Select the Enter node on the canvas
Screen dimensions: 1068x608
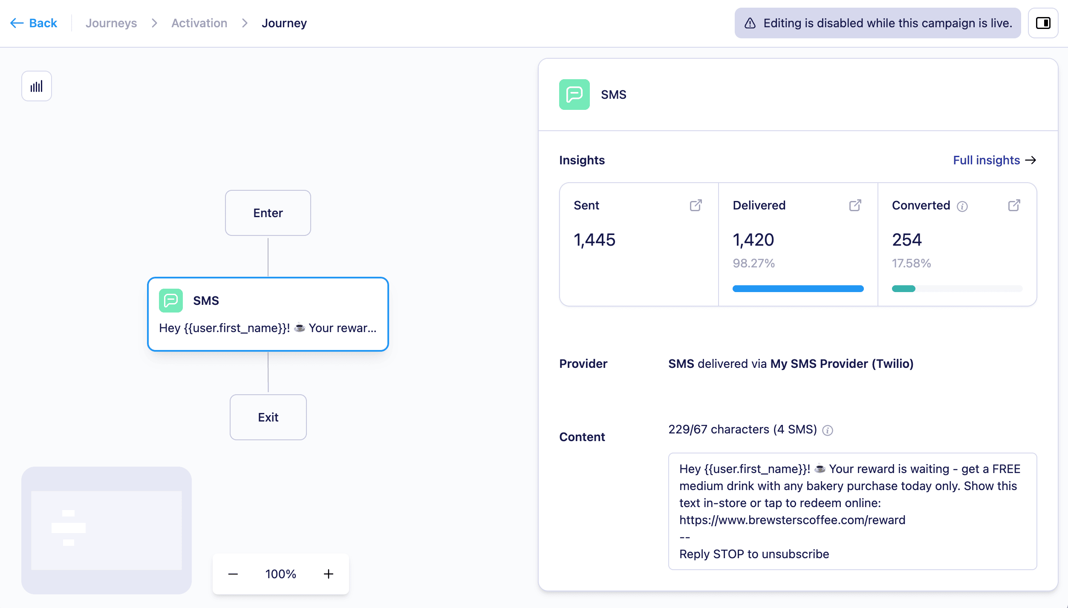coord(268,213)
